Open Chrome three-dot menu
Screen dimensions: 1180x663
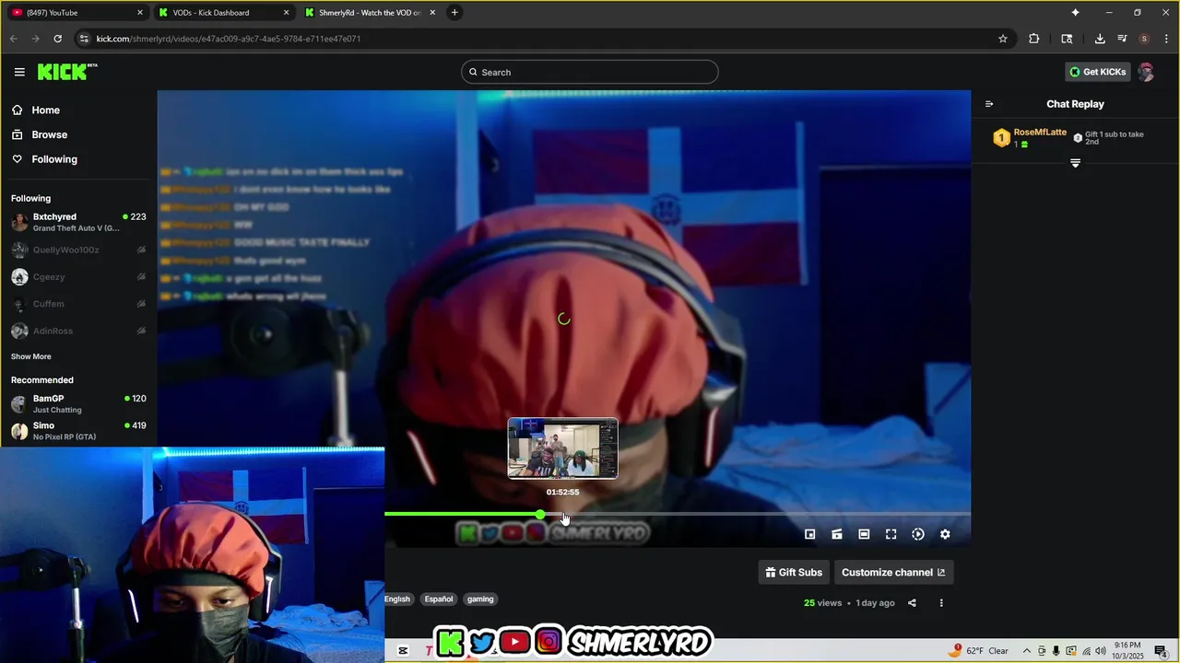tap(1166, 39)
